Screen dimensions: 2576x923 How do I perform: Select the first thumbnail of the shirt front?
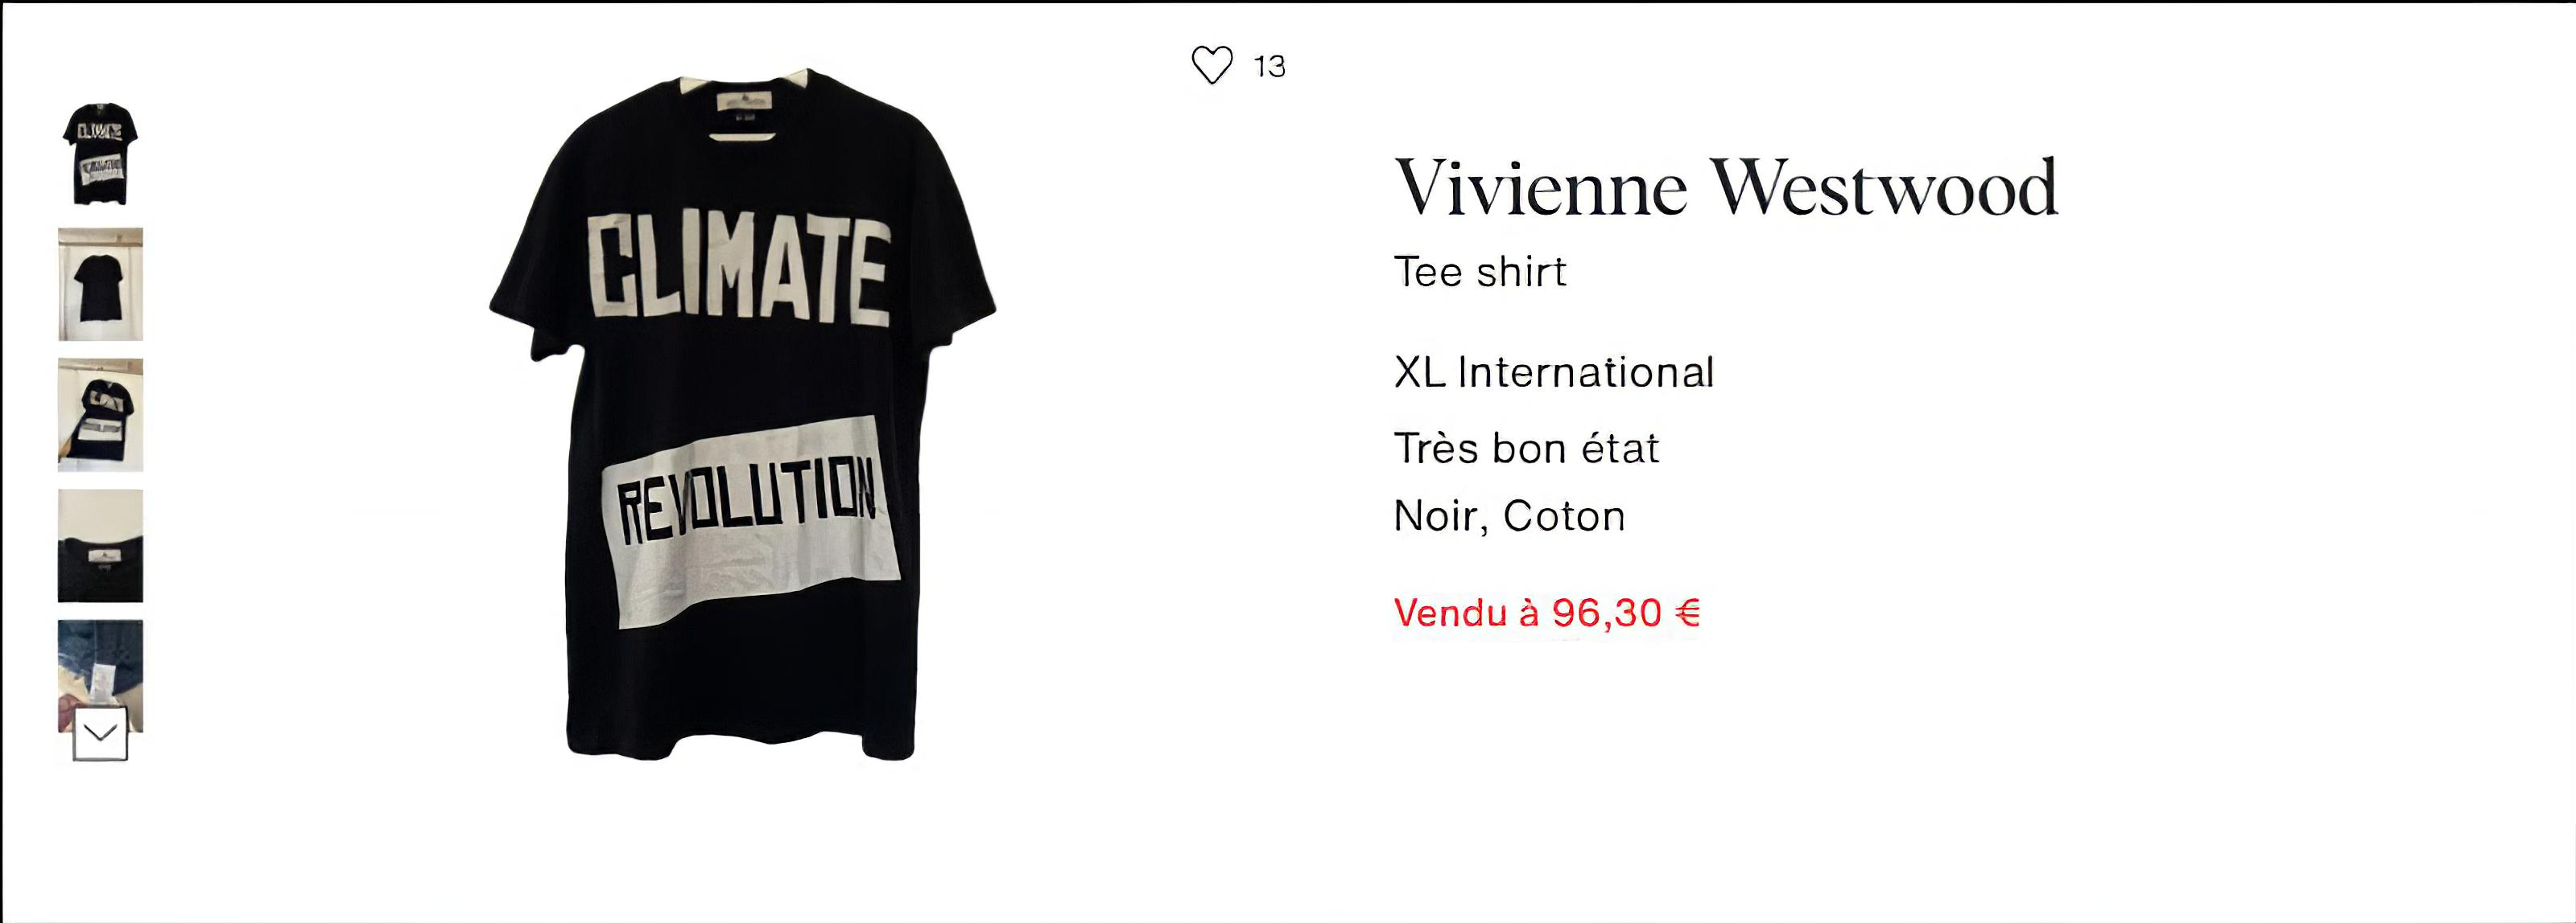[100, 154]
